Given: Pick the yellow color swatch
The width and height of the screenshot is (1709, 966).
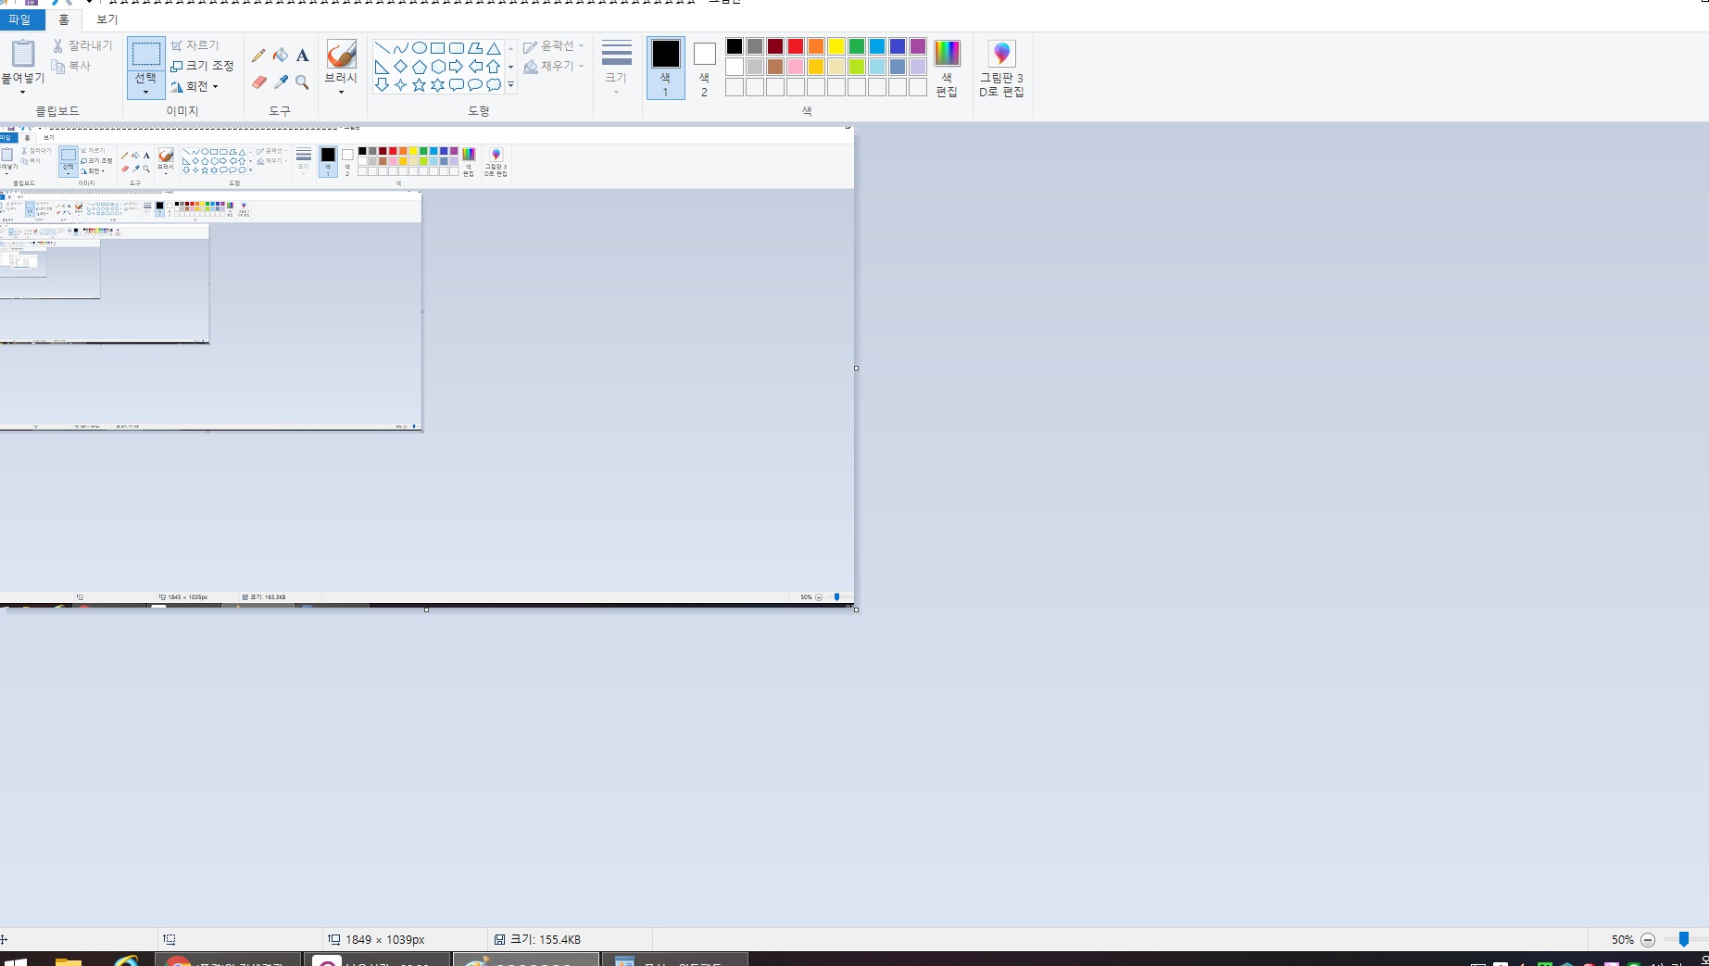Looking at the screenshot, I should tap(836, 46).
